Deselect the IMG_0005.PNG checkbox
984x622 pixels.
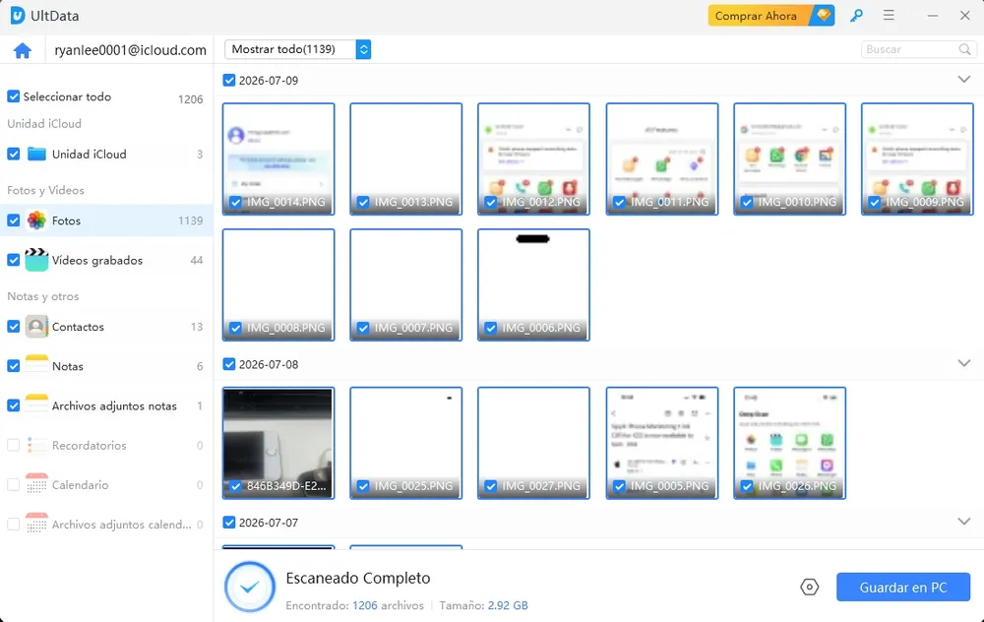point(619,486)
